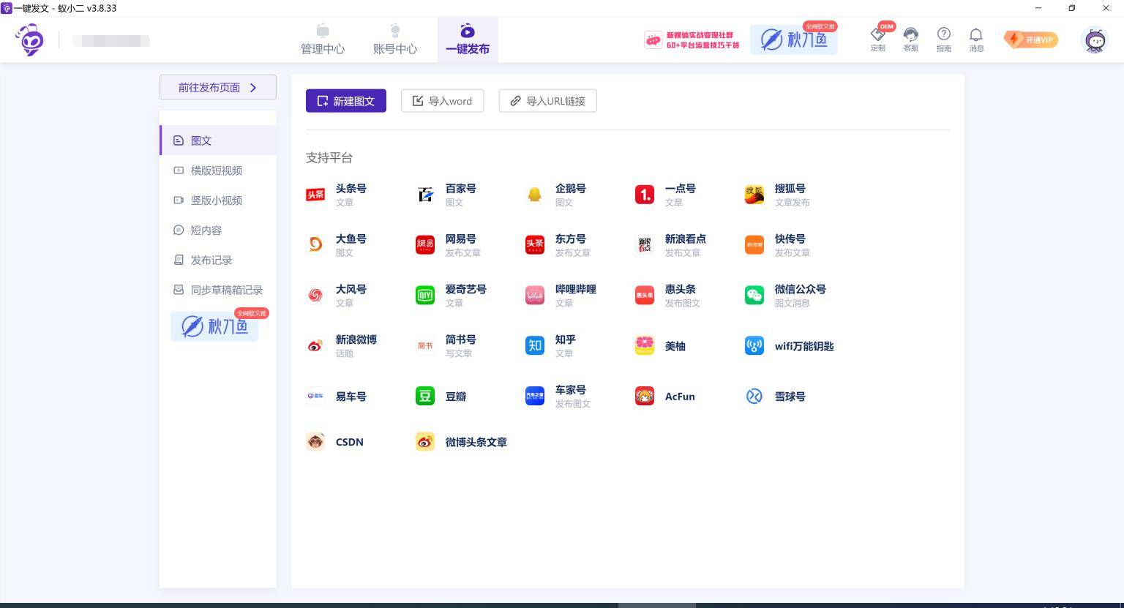This screenshot has height=608, width=1124.
Task: Open 秋刀鱼 banner in left sidebar
Action: pyautogui.click(x=214, y=326)
